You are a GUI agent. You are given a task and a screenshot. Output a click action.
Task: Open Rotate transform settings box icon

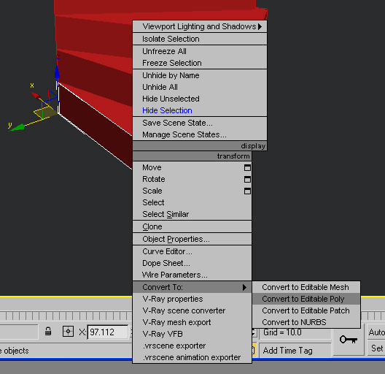pos(247,180)
